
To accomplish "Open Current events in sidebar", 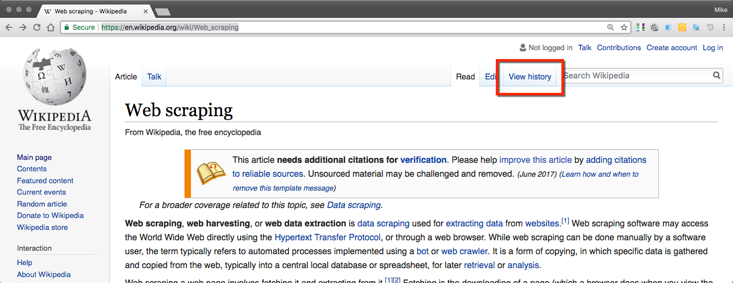I will (x=41, y=192).
